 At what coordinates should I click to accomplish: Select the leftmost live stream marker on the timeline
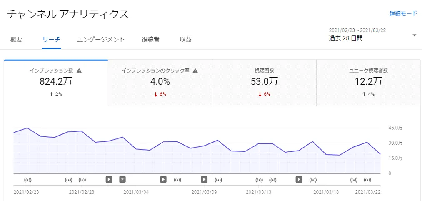(28, 180)
